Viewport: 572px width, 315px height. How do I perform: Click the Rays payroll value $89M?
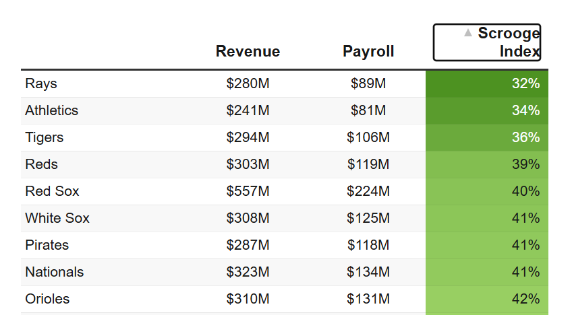(x=368, y=83)
